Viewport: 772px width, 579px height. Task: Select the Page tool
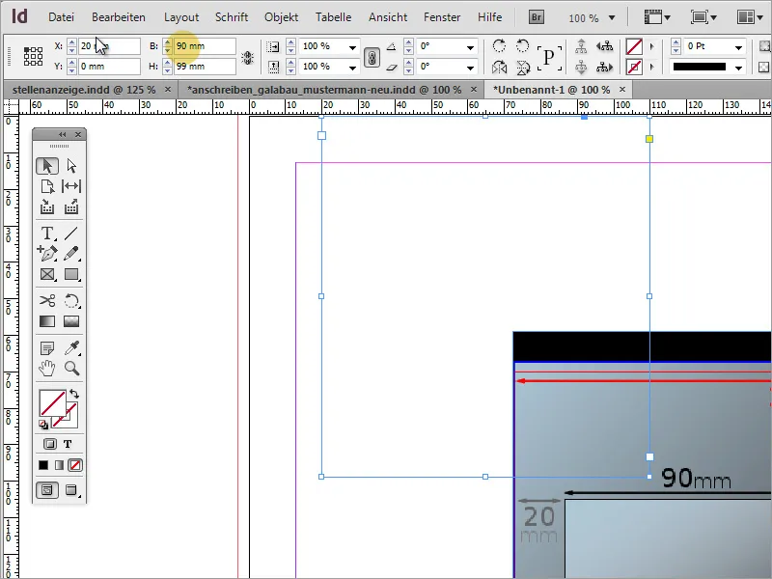(47, 186)
